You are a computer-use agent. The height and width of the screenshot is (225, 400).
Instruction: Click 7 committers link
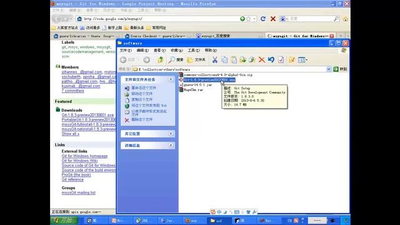[72, 91]
